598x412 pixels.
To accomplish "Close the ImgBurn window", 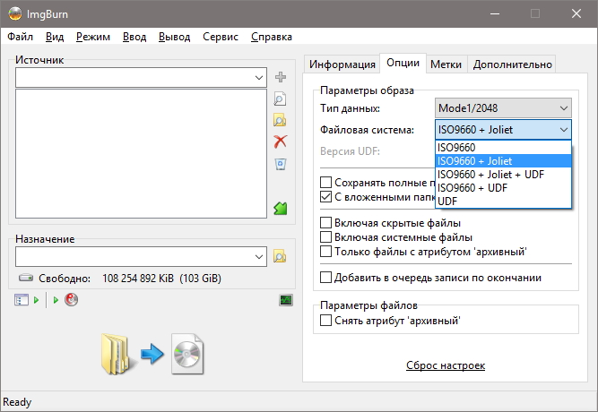I will (x=576, y=13).
